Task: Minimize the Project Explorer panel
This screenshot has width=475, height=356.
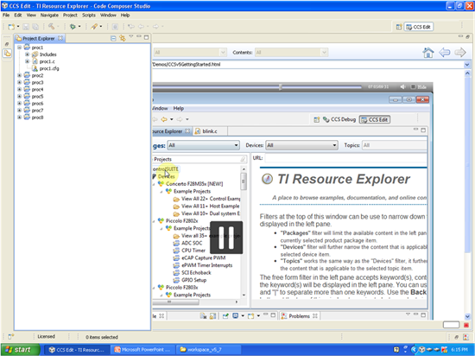Action: [139, 36]
